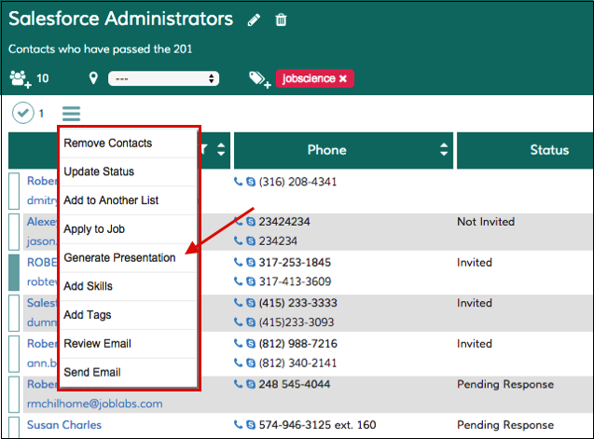This screenshot has width=594, height=439.
Task: Click phone icon next to 248 545-4044
Action: [238, 384]
